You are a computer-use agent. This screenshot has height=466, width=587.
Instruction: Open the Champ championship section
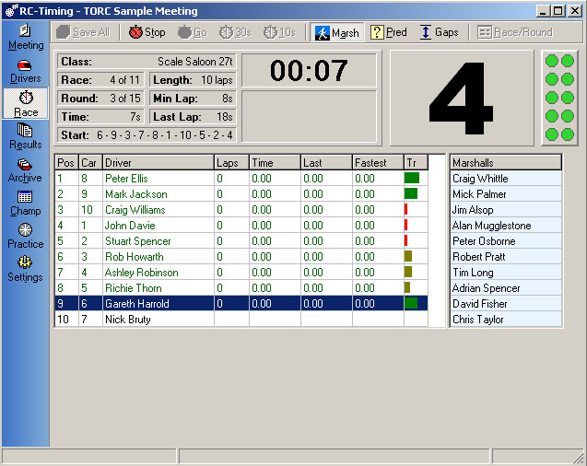click(x=26, y=203)
